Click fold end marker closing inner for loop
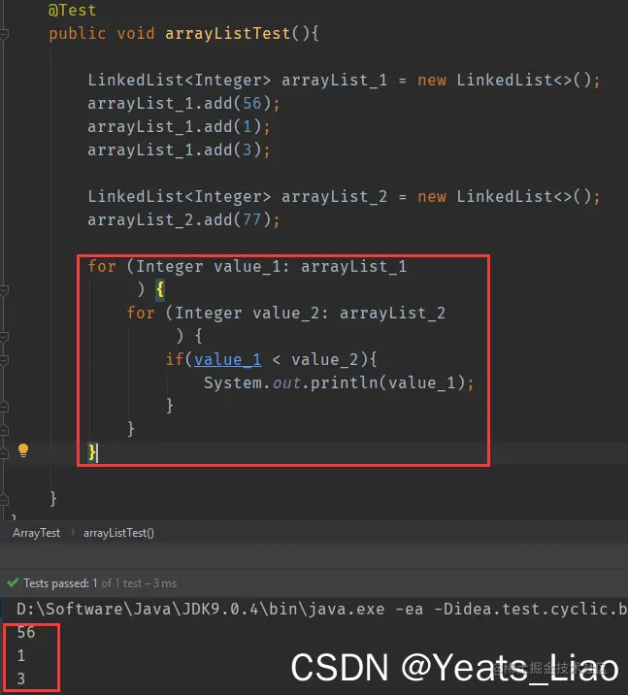The height and width of the screenshot is (695, 628). coord(4,430)
